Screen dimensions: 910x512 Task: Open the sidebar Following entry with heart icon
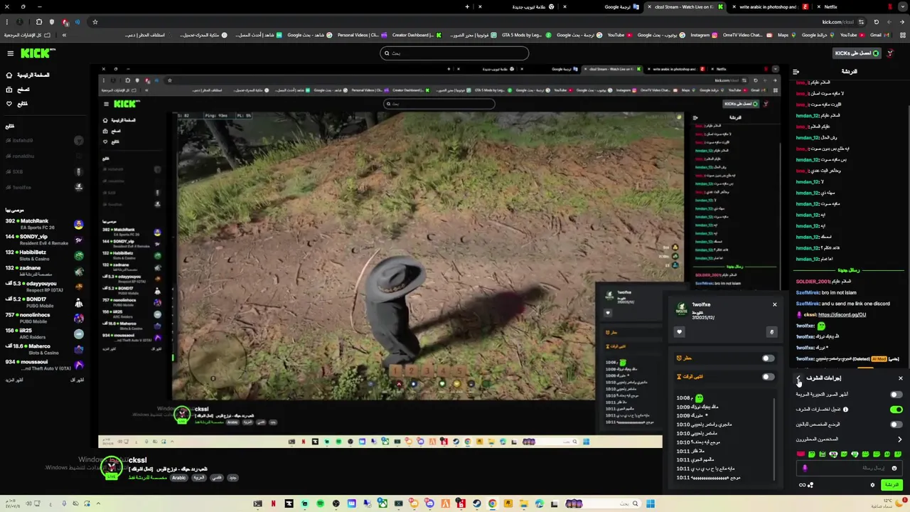tap(17, 104)
